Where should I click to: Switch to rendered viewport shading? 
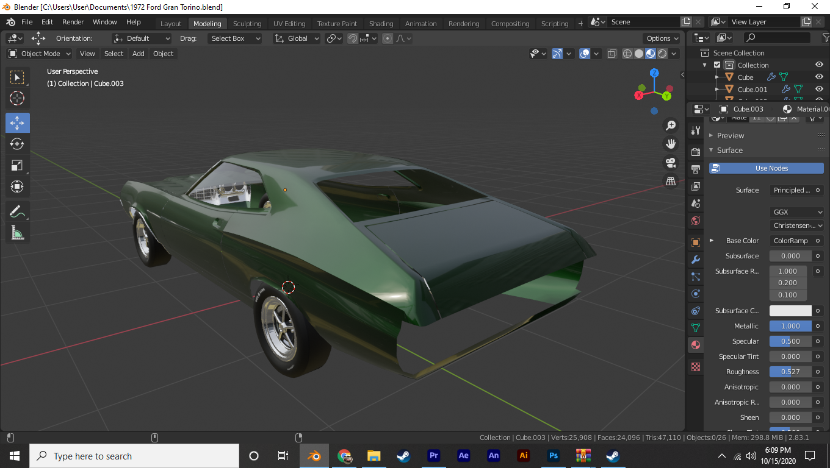pos(662,54)
